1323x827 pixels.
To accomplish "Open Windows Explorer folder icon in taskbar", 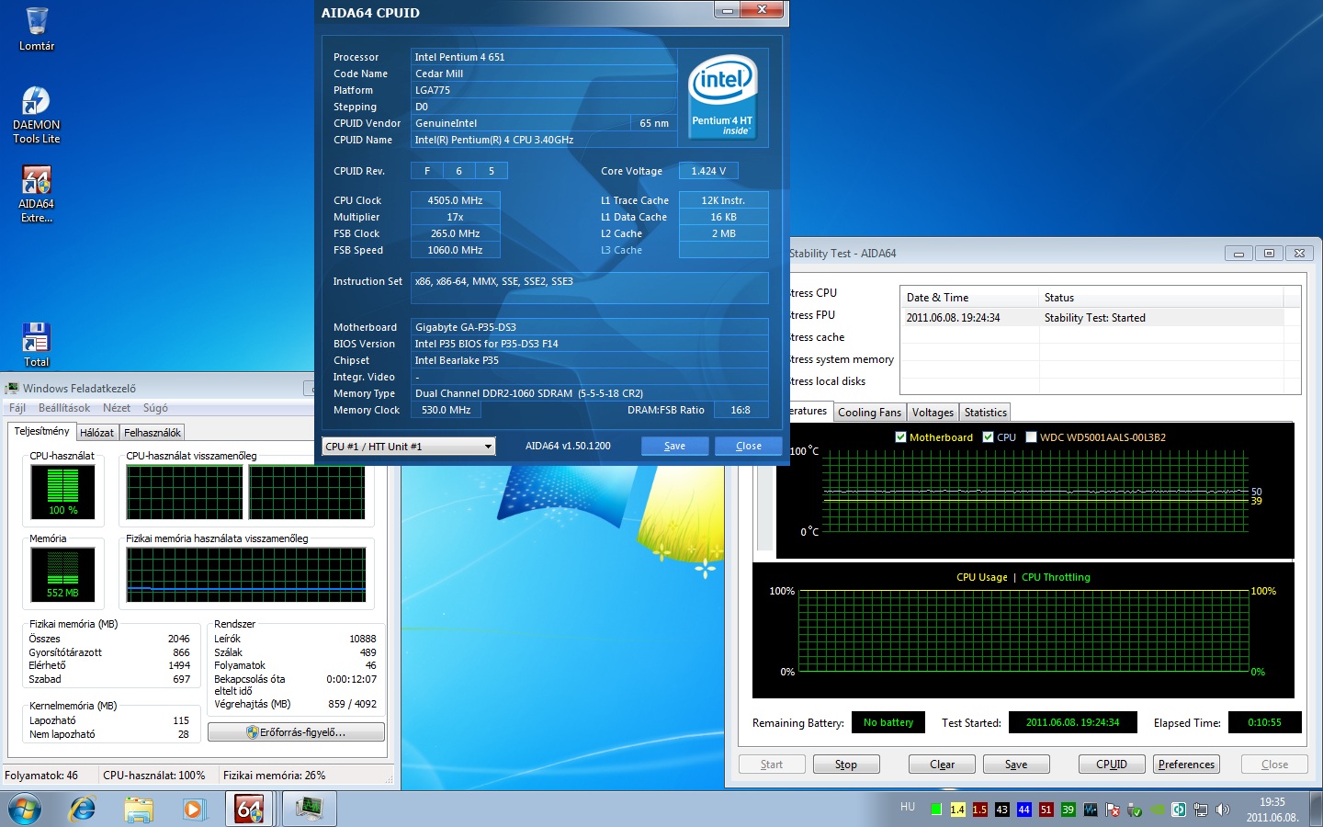I will click(139, 810).
